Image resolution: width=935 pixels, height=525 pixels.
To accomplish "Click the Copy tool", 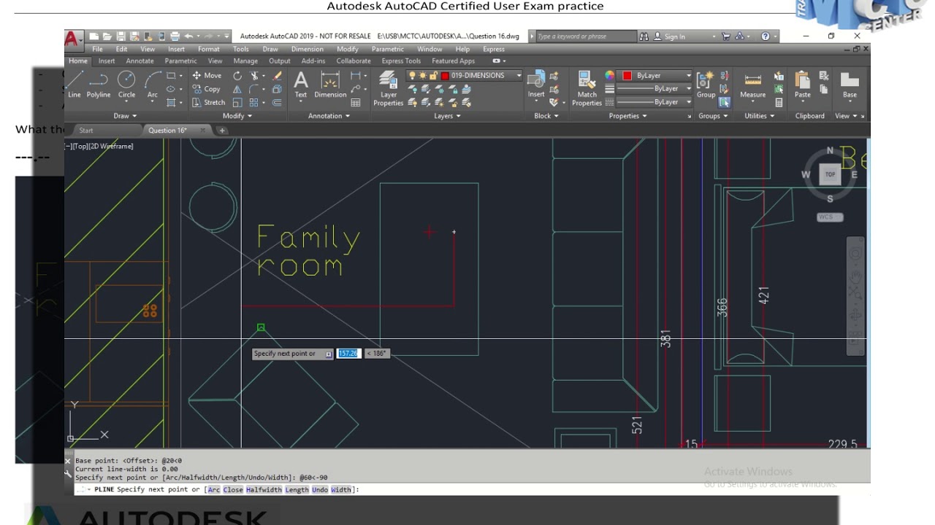I will point(206,89).
